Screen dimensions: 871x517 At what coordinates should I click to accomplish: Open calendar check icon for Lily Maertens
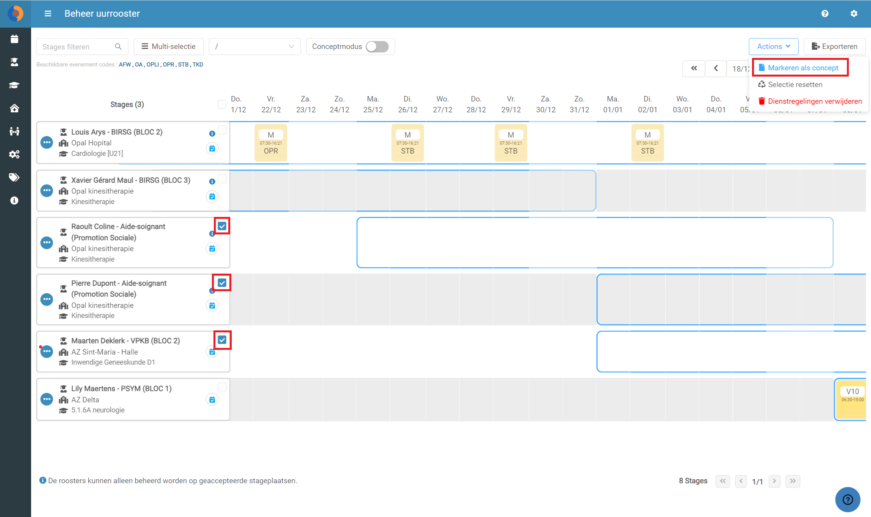(x=212, y=400)
